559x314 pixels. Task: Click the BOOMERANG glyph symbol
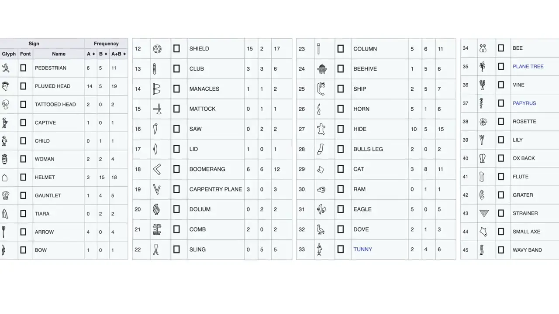[157, 169]
